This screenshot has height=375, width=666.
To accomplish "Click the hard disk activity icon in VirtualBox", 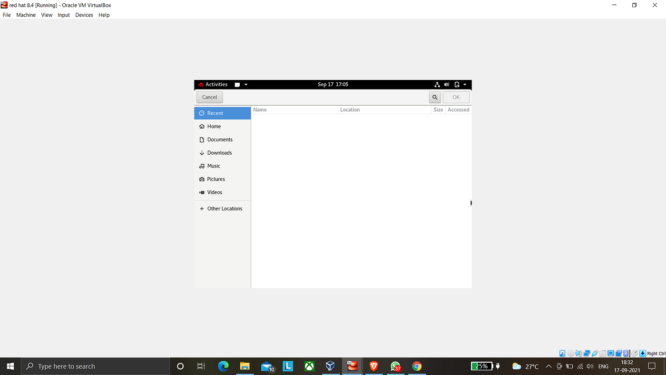I will pos(562,353).
